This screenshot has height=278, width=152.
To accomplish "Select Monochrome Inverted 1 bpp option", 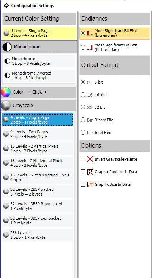I will 39,76.
